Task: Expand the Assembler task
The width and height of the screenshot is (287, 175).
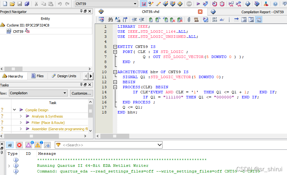Action: [21, 129]
